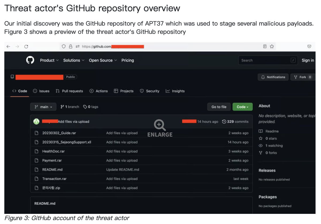Image resolution: width=321 pixels, height=224 pixels.
Task: Click the Notifications button
Action: (273, 77)
